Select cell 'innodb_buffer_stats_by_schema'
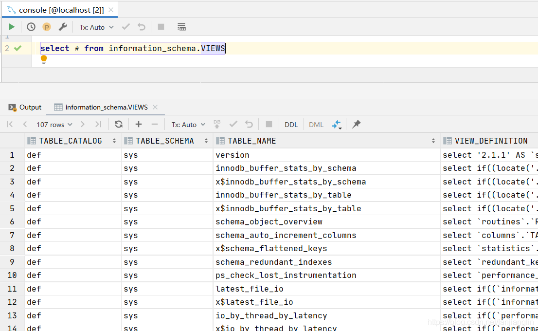 326,168
